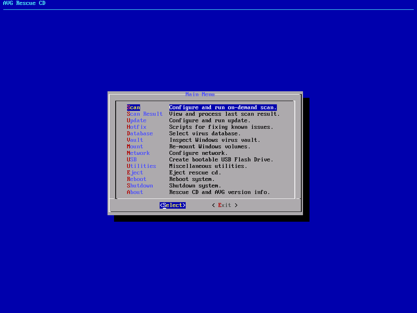Choose the Eject menu entry
The width and height of the screenshot is (417, 313).
(x=135, y=173)
